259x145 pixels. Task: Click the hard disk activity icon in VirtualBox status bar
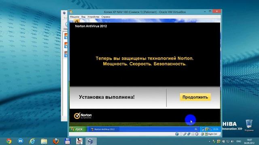(177, 134)
